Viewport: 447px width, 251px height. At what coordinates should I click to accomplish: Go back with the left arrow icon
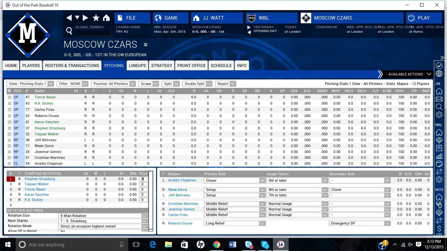[69, 18]
